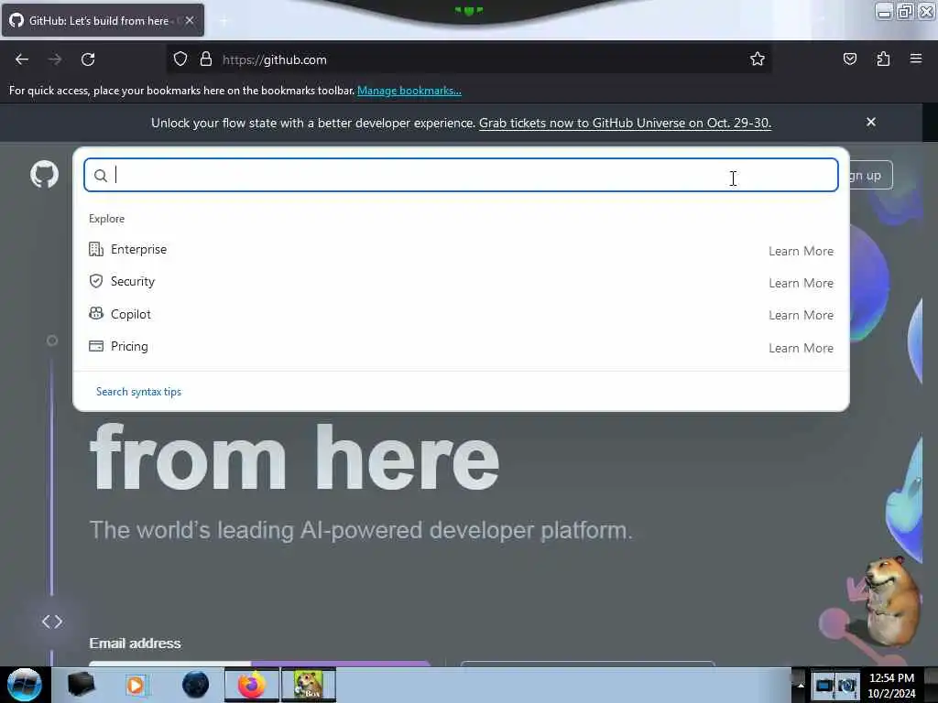
Task: Click Learn More beside Security
Action: point(801,283)
